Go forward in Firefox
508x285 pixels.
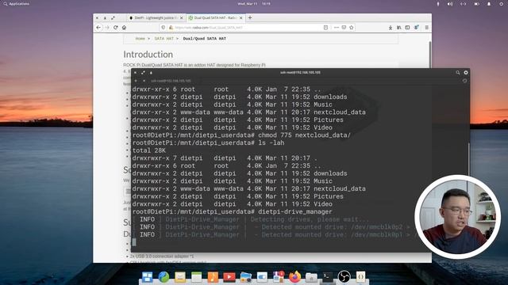click(107, 28)
